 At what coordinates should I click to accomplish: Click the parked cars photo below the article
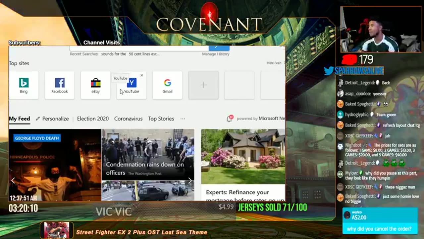click(148, 191)
